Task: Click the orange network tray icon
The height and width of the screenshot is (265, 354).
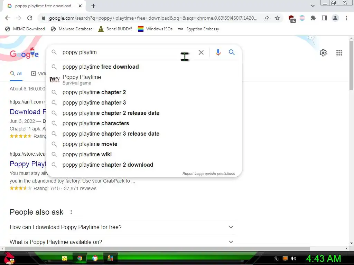Action: coord(285,258)
